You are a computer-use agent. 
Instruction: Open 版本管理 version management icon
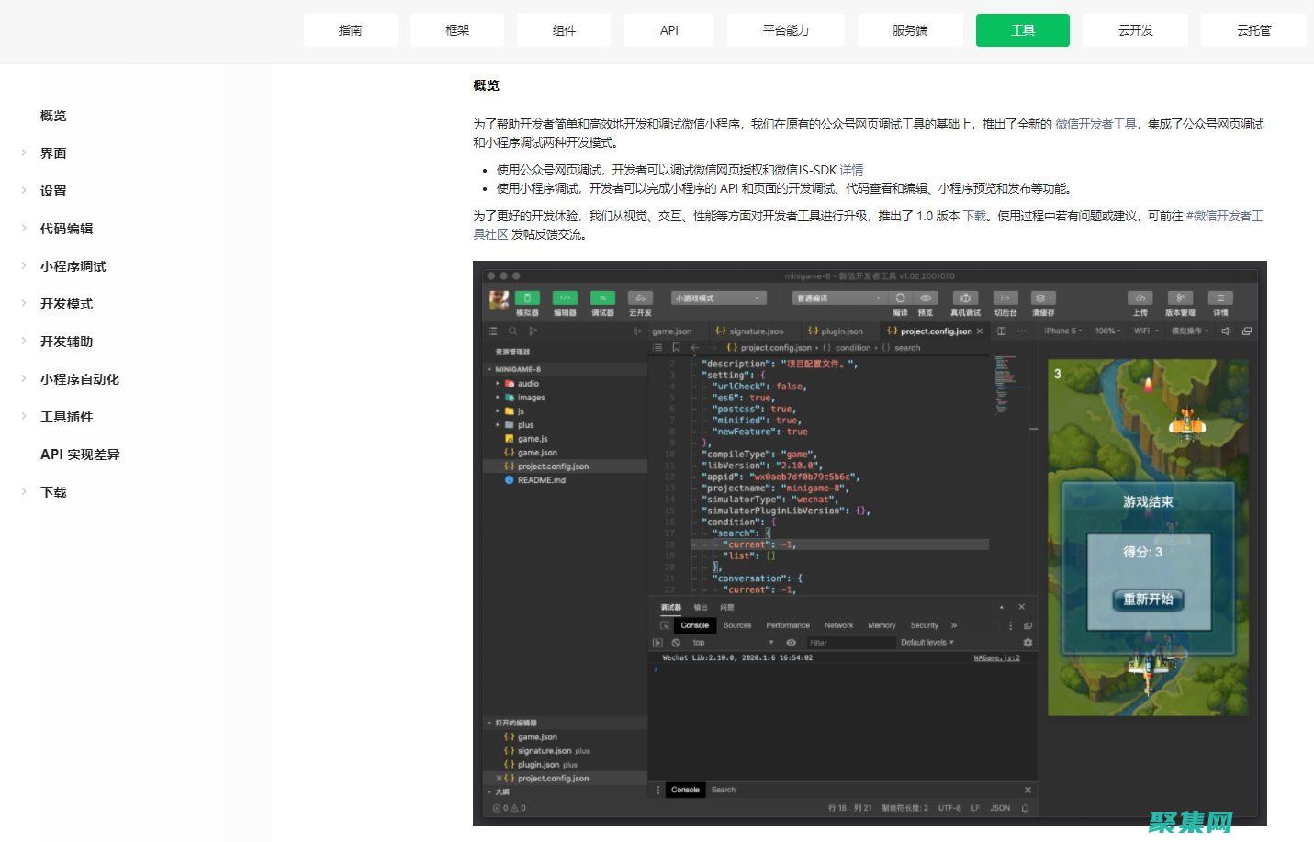(1181, 298)
